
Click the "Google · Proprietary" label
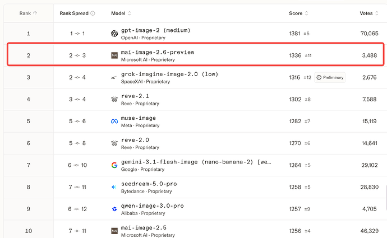coord(142,169)
